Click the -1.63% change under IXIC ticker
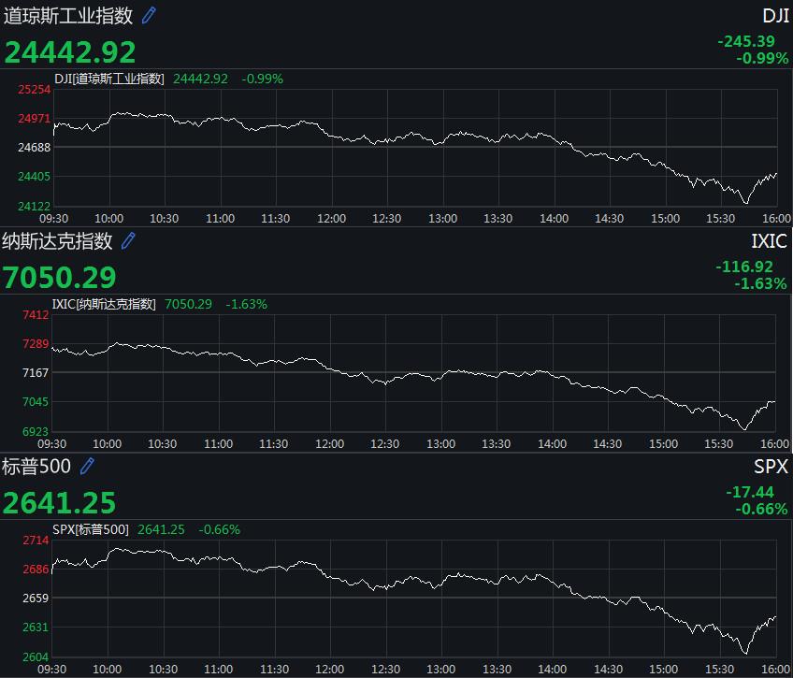This screenshot has width=793, height=678. coord(760,283)
